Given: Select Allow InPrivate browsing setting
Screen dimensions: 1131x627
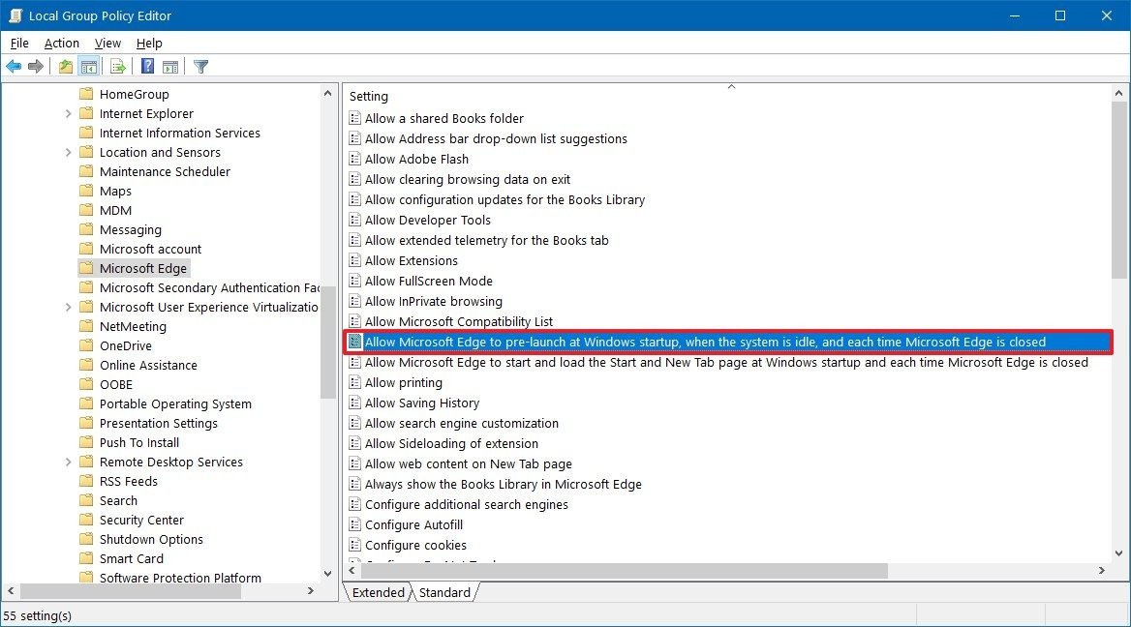Looking at the screenshot, I should (434, 301).
